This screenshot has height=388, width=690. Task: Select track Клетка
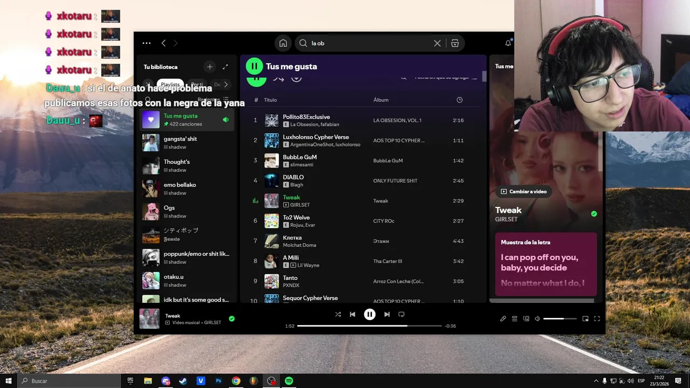pos(361,241)
